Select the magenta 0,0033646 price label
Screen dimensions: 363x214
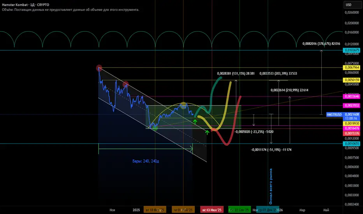(x=351, y=96)
